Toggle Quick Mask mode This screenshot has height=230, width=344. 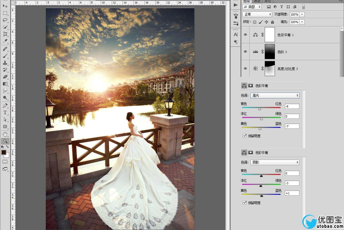5,161
